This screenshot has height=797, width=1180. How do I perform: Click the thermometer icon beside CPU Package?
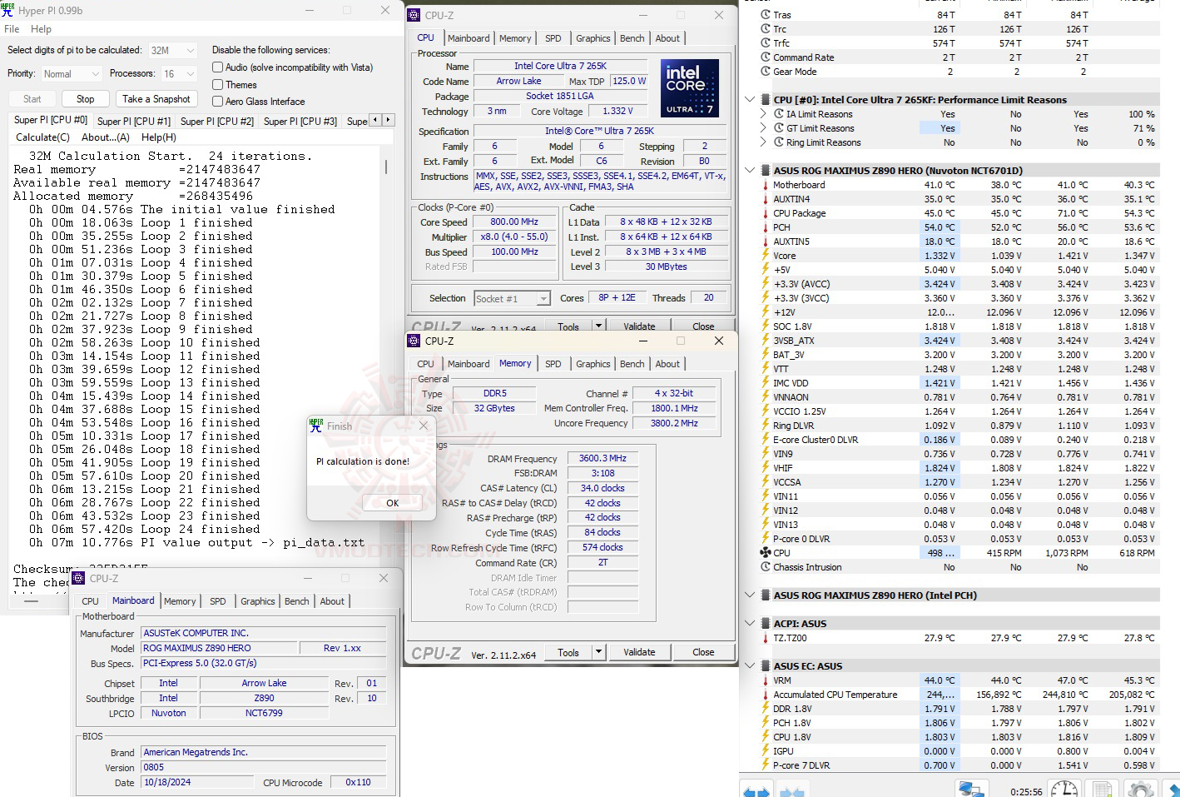766,213
